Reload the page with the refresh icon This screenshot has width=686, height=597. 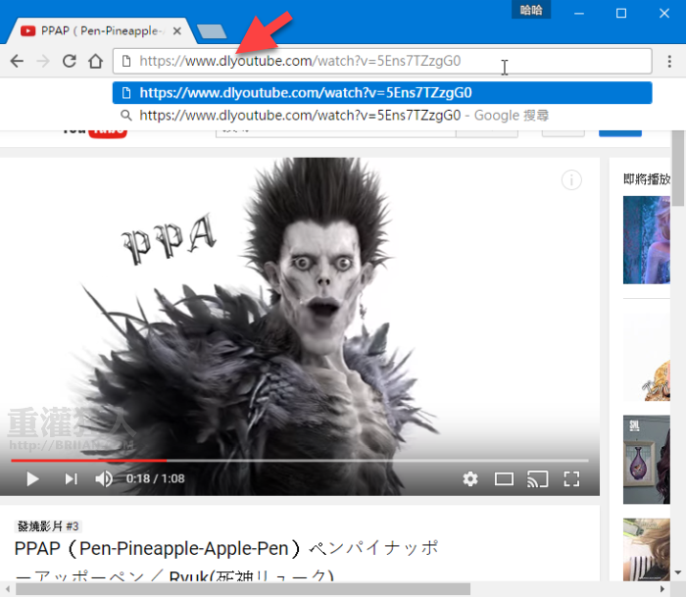pyautogui.click(x=70, y=61)
